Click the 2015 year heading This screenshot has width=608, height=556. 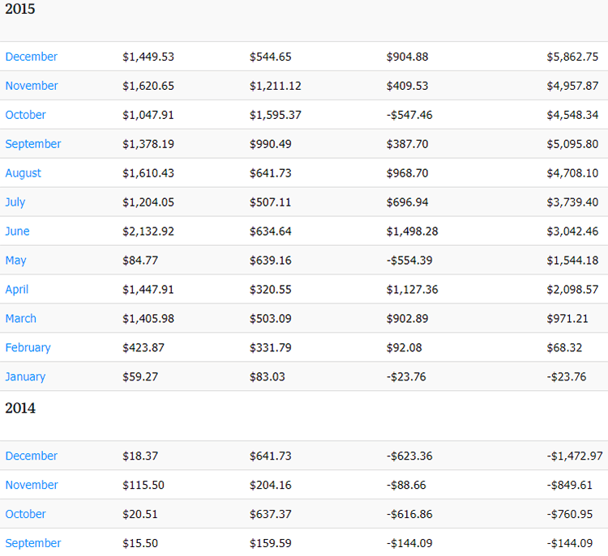(20, 10)
